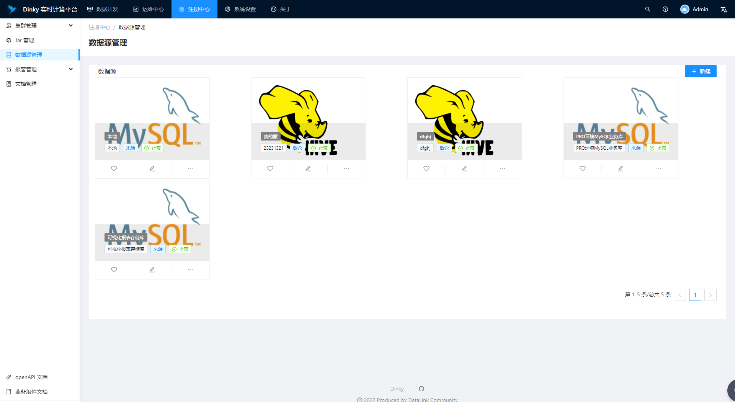Screen dimensions: 735x402
Task: Click 正常 status tag on 本地 card
Action: click(x=153, y=148)
